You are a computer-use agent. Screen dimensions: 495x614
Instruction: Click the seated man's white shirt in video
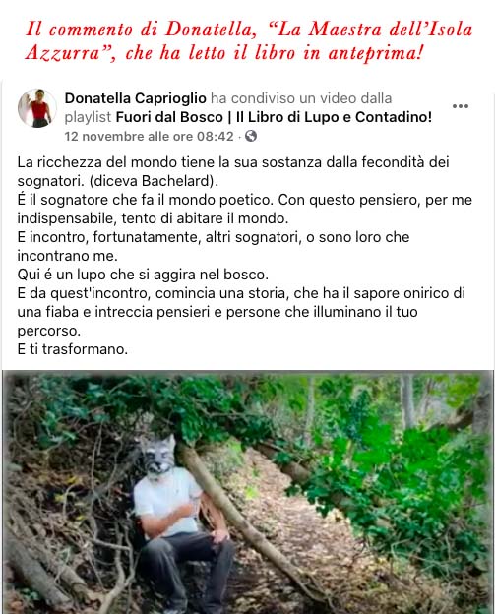(x=166, y=501)
